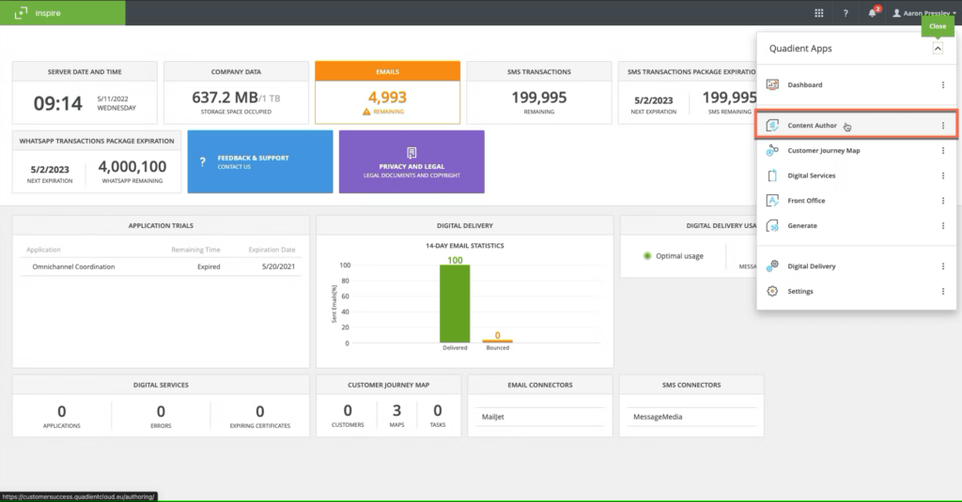Screen dimensions: 962x502
Task: Click the Omnichannel Coordination trial row
Action: click(x=161, y=266)
